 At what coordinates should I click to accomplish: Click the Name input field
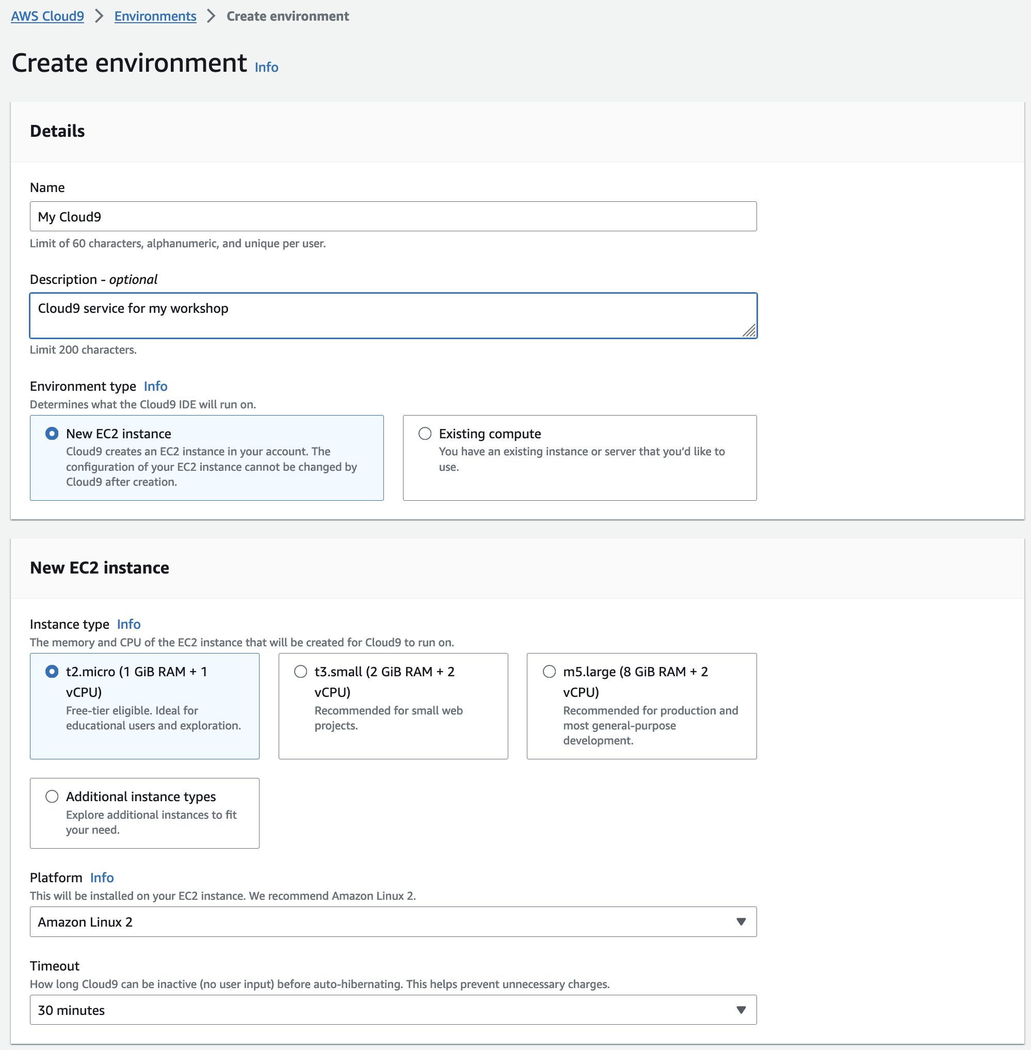[393, 217]
